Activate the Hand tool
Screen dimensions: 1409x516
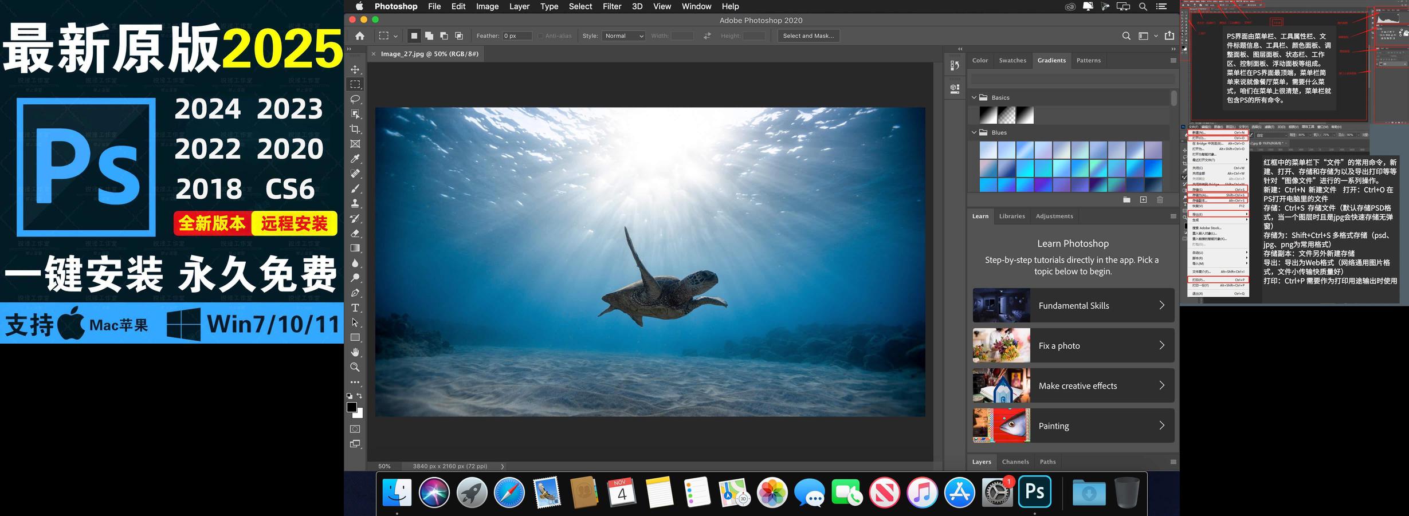click(355, 352)
